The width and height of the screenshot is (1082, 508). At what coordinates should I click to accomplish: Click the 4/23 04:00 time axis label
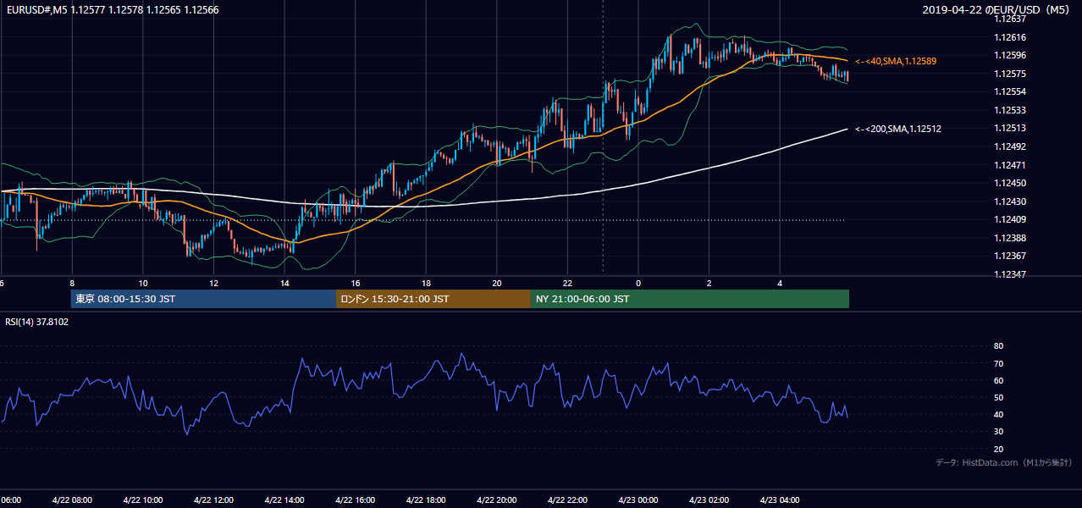pos(780,500)
